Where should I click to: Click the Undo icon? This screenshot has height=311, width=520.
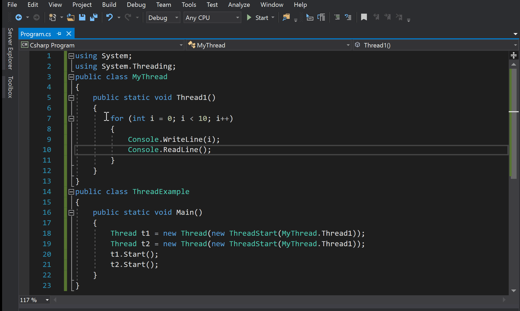pyautogui.click(x=110, y=17)
